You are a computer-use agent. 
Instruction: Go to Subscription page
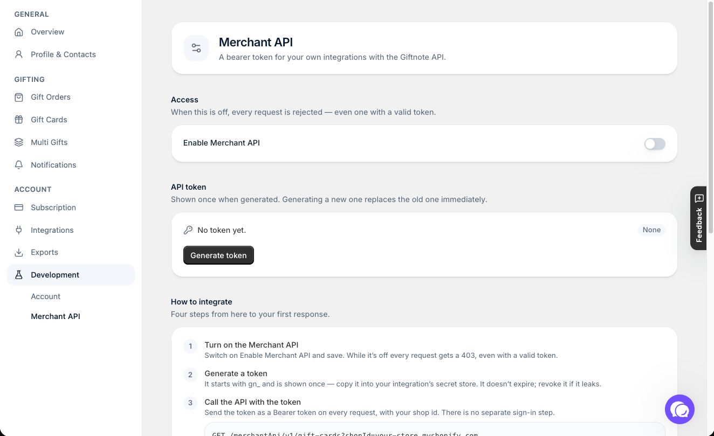71,207
